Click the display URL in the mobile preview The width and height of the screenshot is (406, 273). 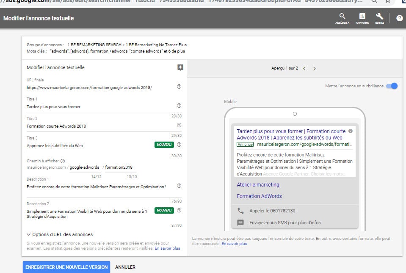pyautogui.click(x=305, y=144)
